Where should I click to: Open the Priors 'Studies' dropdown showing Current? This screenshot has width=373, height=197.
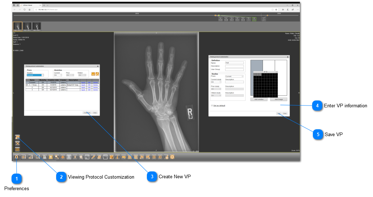[x=35, y=75]
